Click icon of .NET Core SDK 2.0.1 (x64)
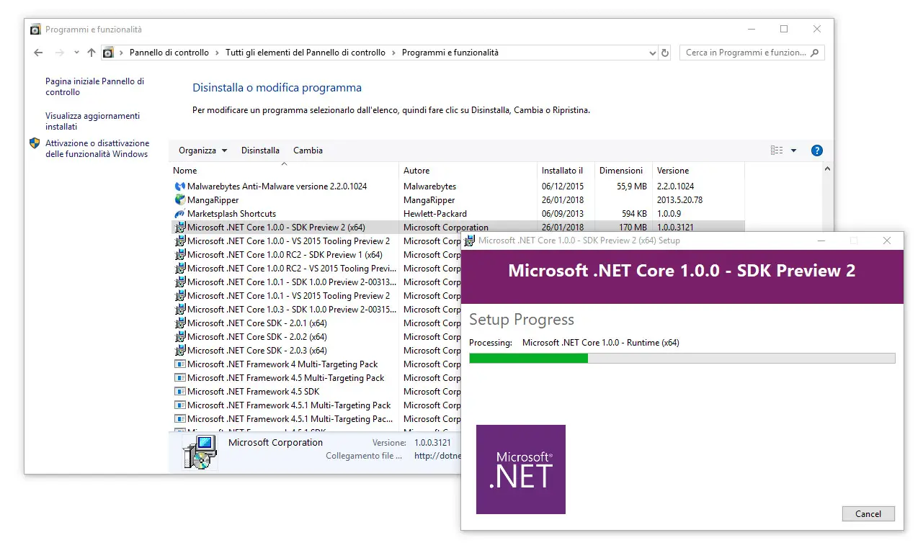 180,323
